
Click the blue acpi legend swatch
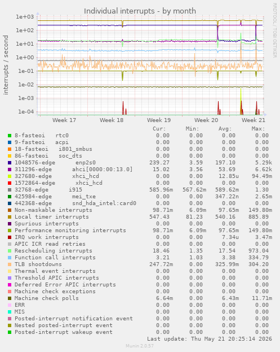coord(10,142)
